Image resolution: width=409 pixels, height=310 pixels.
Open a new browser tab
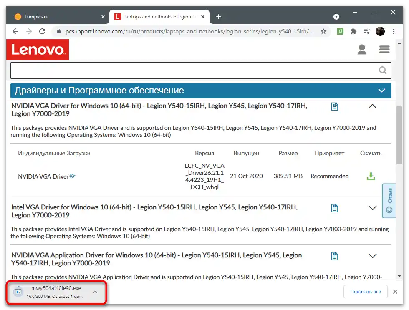(x=219, y=17)
